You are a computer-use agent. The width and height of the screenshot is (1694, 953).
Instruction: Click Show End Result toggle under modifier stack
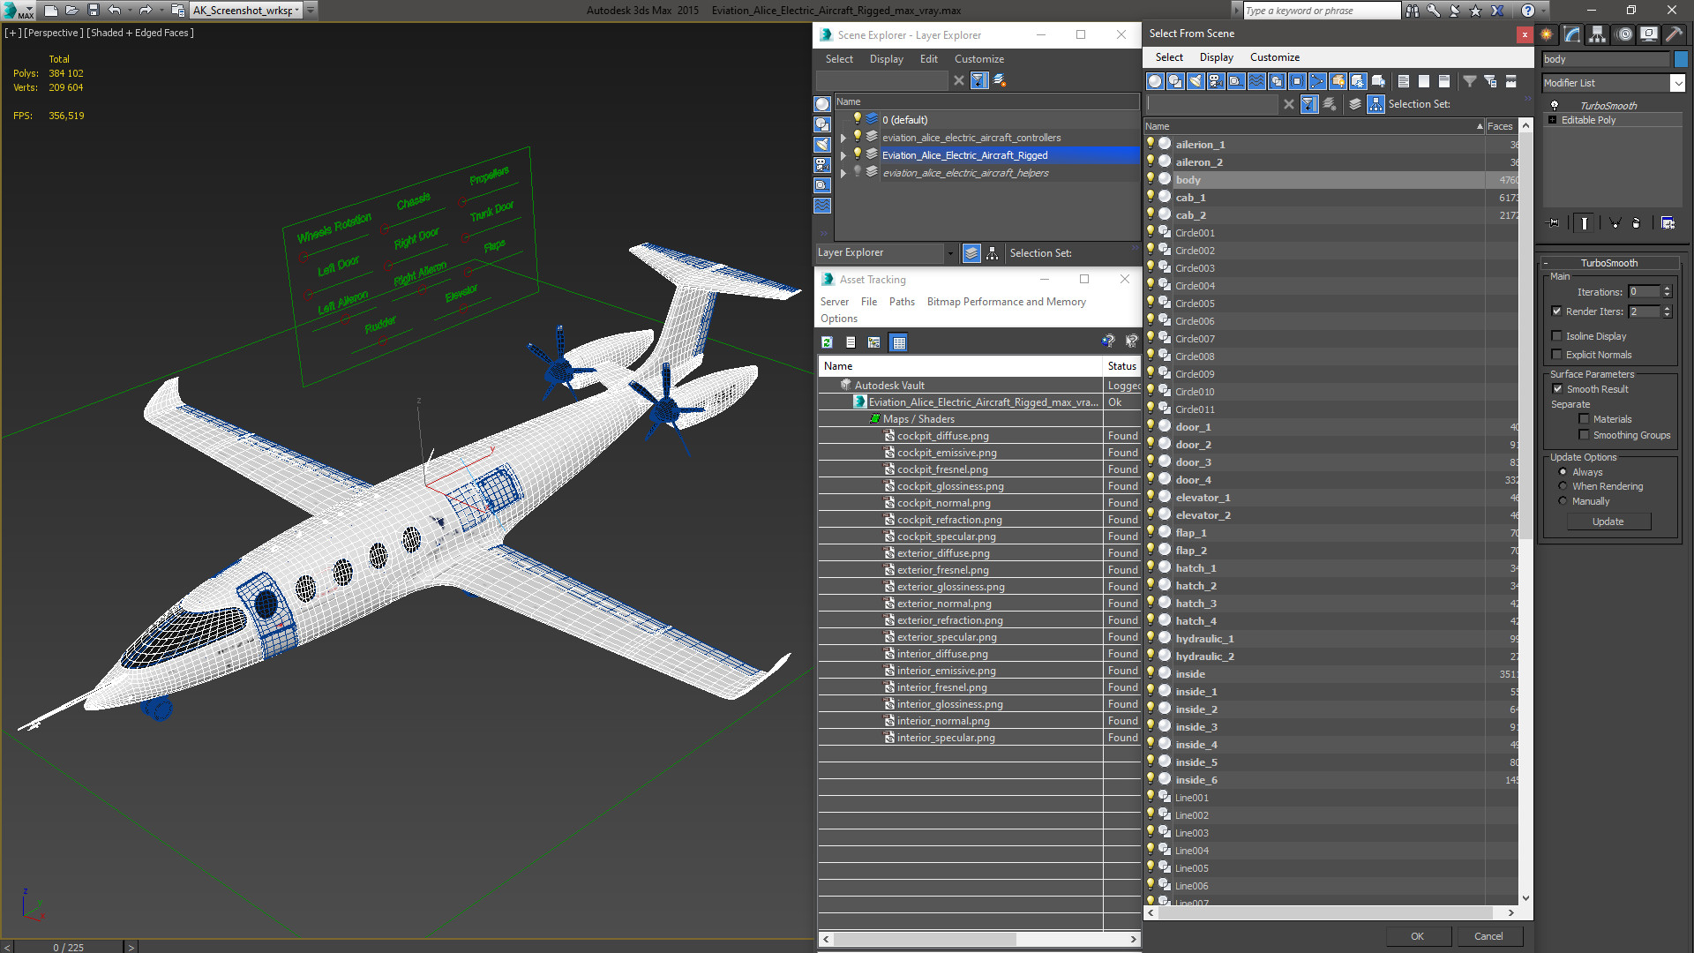point(1585,223)
